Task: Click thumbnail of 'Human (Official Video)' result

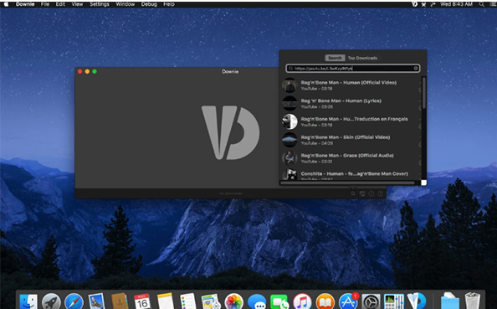Action: (x=289, y=85)
